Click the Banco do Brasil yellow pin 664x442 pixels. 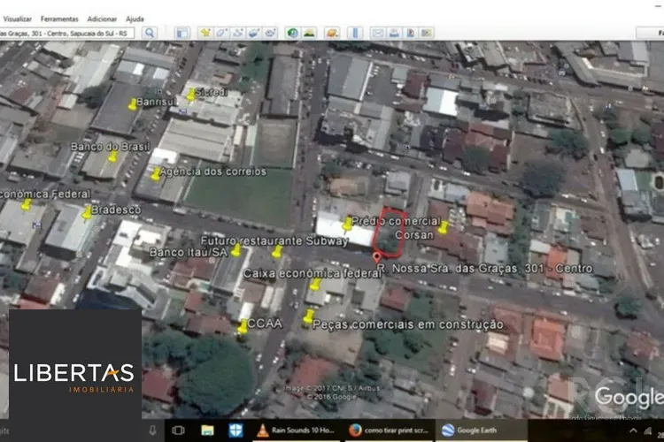coord(112,157)
